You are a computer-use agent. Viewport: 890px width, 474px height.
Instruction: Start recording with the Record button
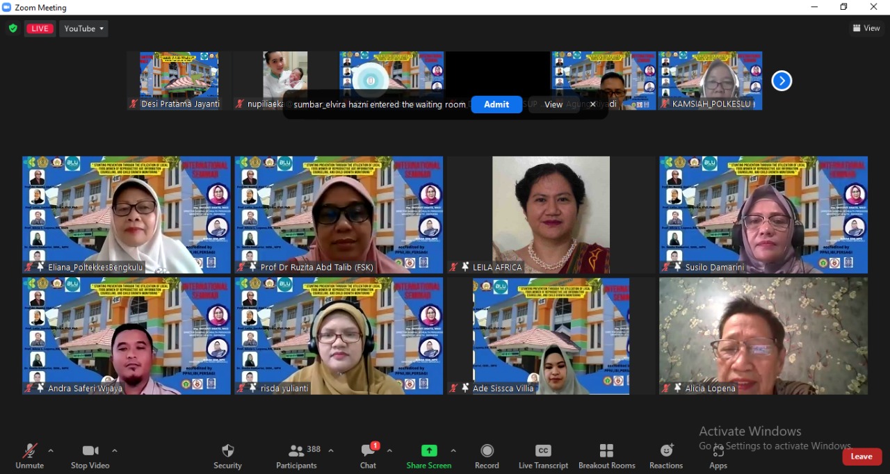pos(487,456)
